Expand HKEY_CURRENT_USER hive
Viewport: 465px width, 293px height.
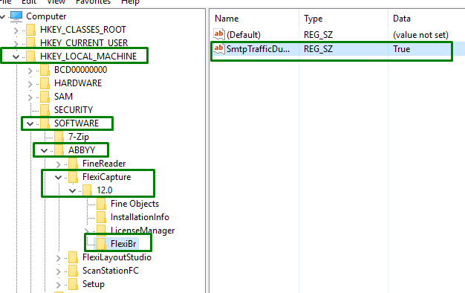pyautogui.click(x=16, y=43)
